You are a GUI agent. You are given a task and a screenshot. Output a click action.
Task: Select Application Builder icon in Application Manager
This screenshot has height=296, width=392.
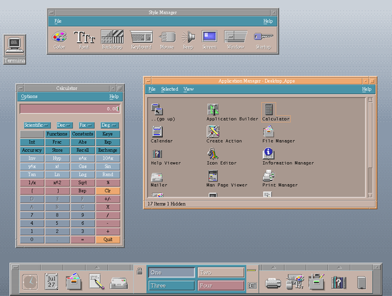click(213, 109)
